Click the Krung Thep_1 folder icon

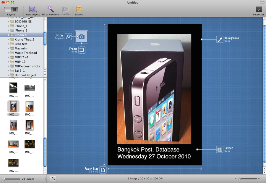point(12,39)
